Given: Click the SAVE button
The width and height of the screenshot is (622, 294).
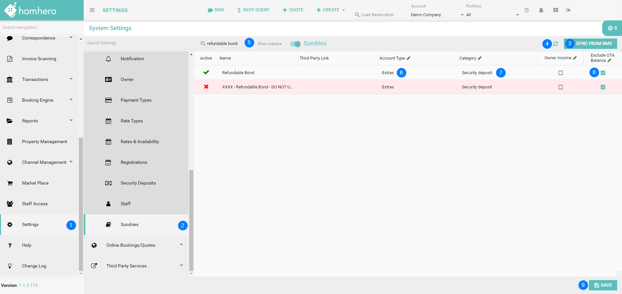Looking at the screenshot, I should point(603,285).
